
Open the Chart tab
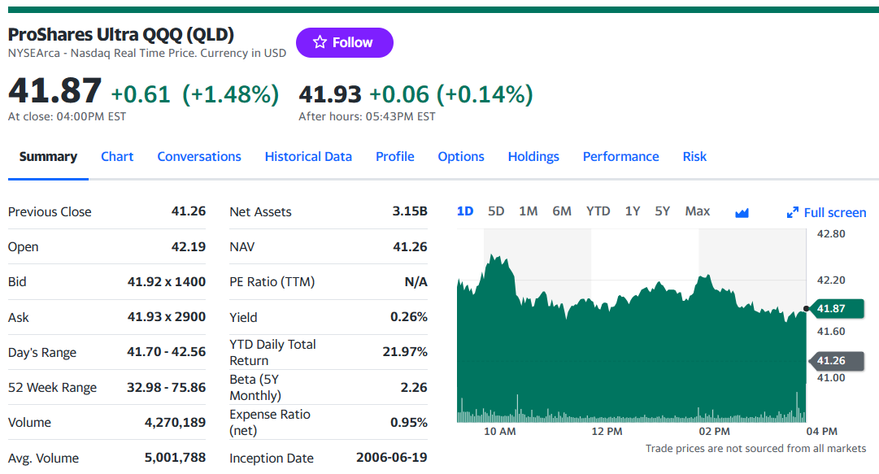tap(117, 157)
